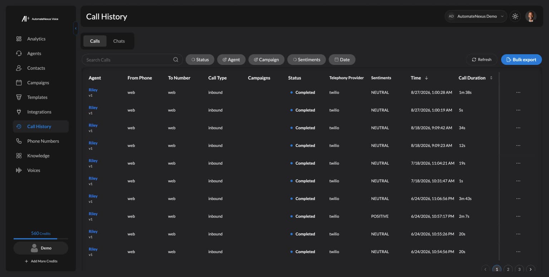Click the Campaigns calendar icon
Screen dimensions: 549x277
[x=19, y=83]
